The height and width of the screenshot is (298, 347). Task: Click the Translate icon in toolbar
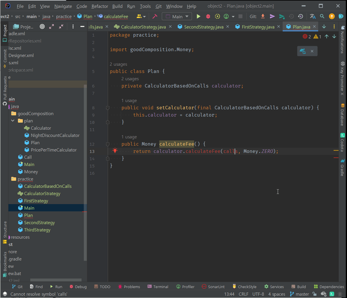coord(313,17)
